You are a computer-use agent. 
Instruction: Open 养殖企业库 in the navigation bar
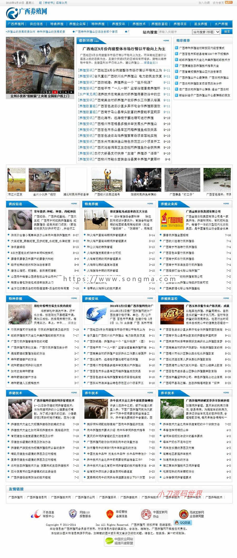tap(77, 24)
